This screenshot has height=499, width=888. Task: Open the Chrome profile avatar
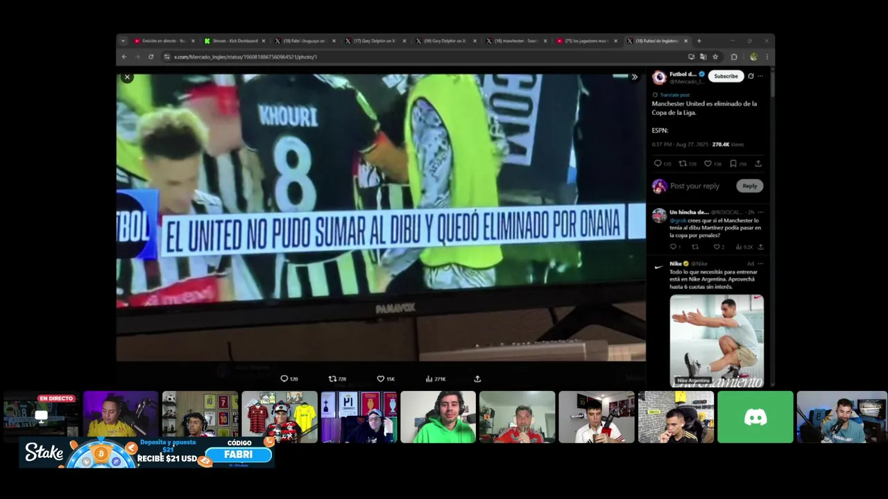[753, 57]
